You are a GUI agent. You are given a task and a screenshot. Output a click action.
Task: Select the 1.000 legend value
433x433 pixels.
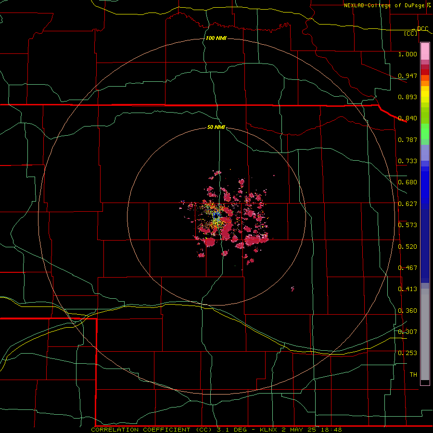(408, 54)
